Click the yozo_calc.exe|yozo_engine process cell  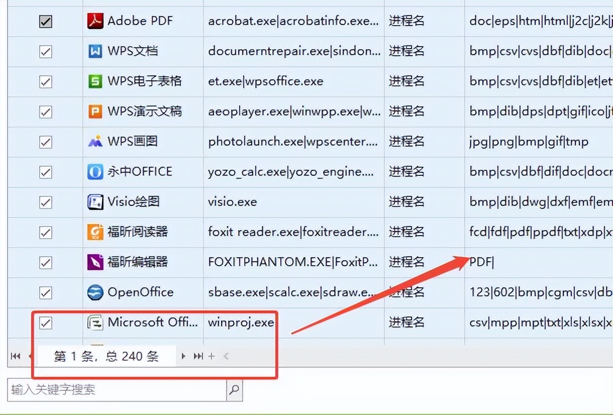click(294, 172)
